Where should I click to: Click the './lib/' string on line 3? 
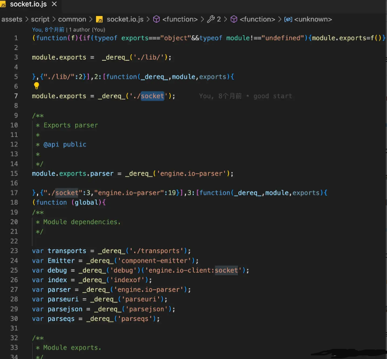pyautogui.click(x=148, y=57)
